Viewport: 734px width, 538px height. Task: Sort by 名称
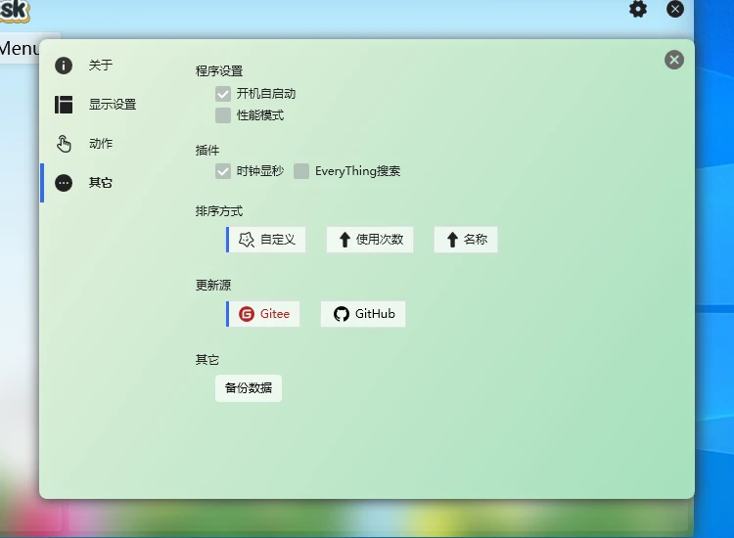466,240
